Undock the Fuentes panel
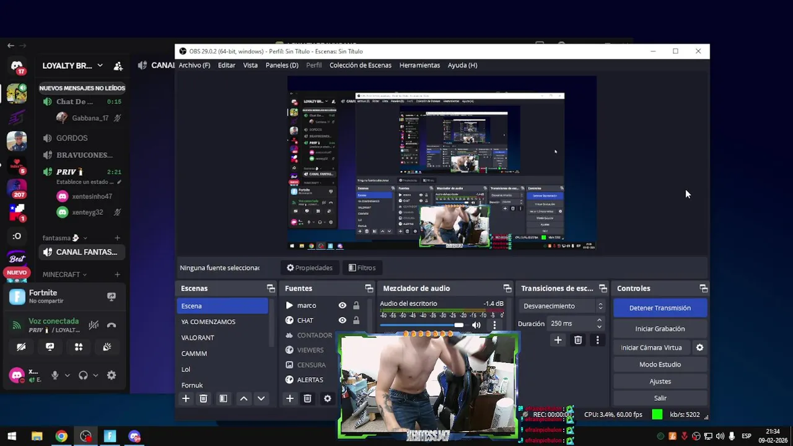 [369, 289]
